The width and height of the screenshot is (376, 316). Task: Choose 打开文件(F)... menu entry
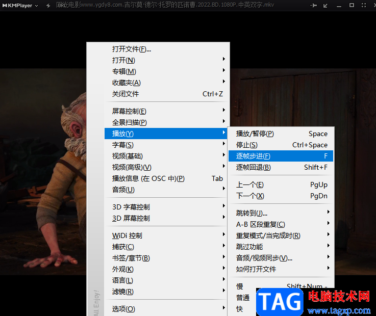[166, 49]
